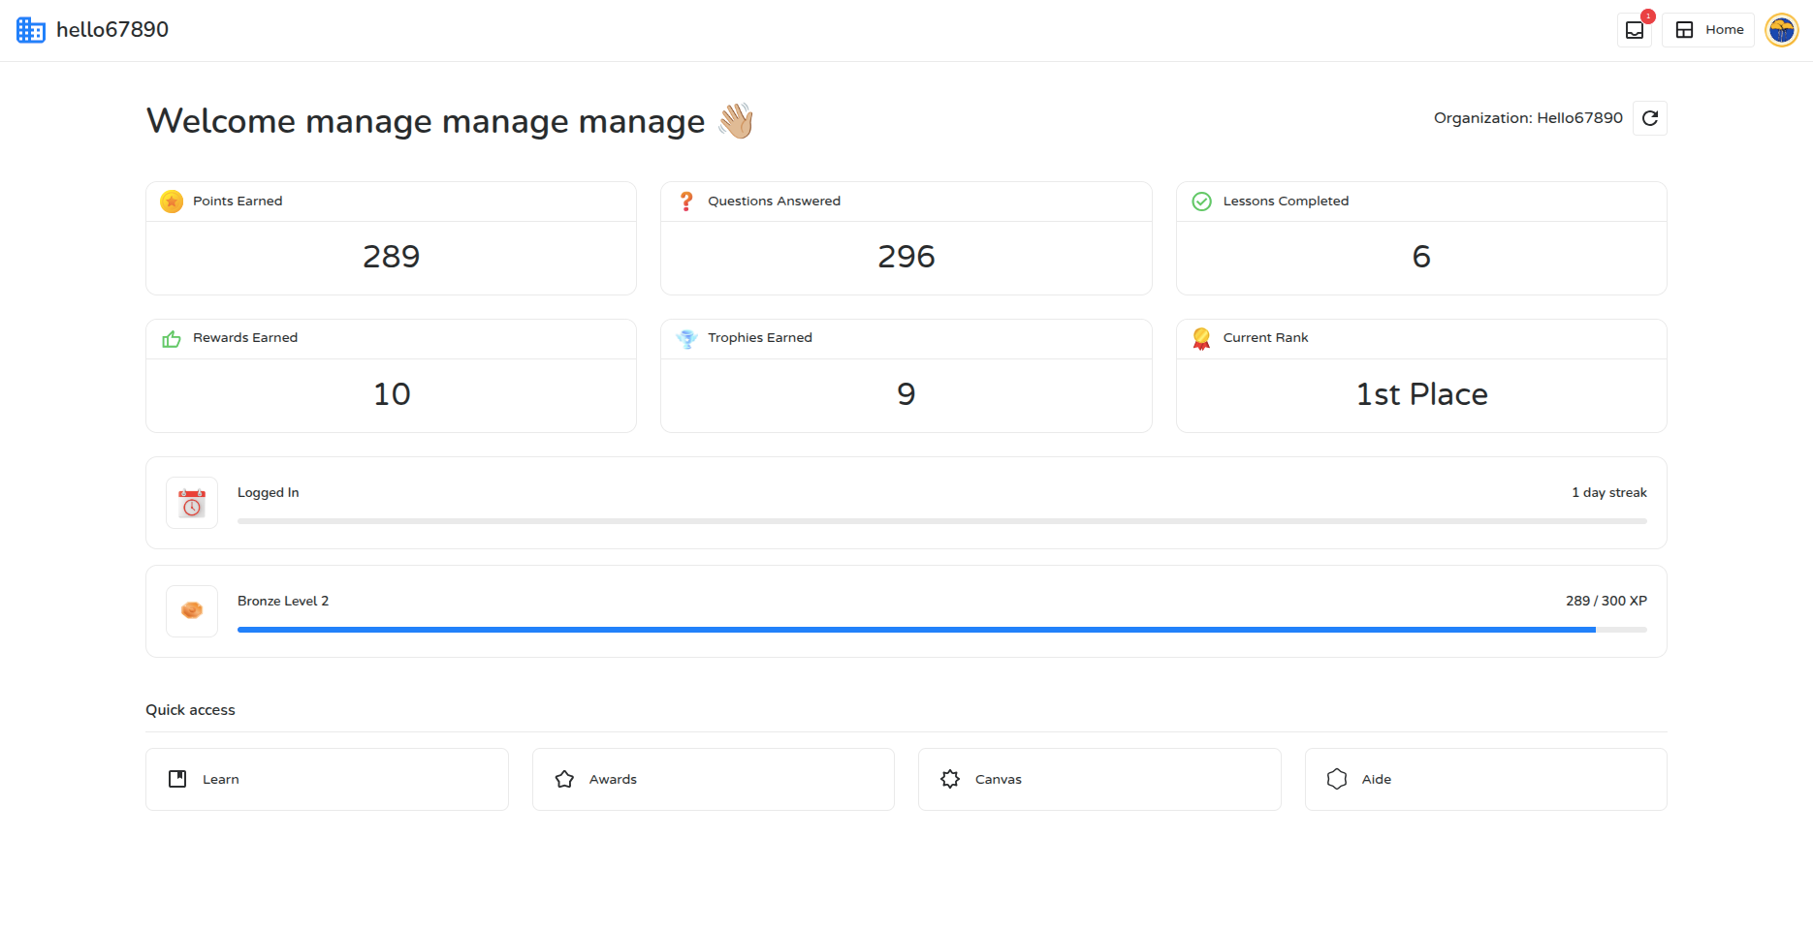Click the Questions Answered question mark icon
This screenshot has width=1813, height=931.
click(x=686, y=202)
